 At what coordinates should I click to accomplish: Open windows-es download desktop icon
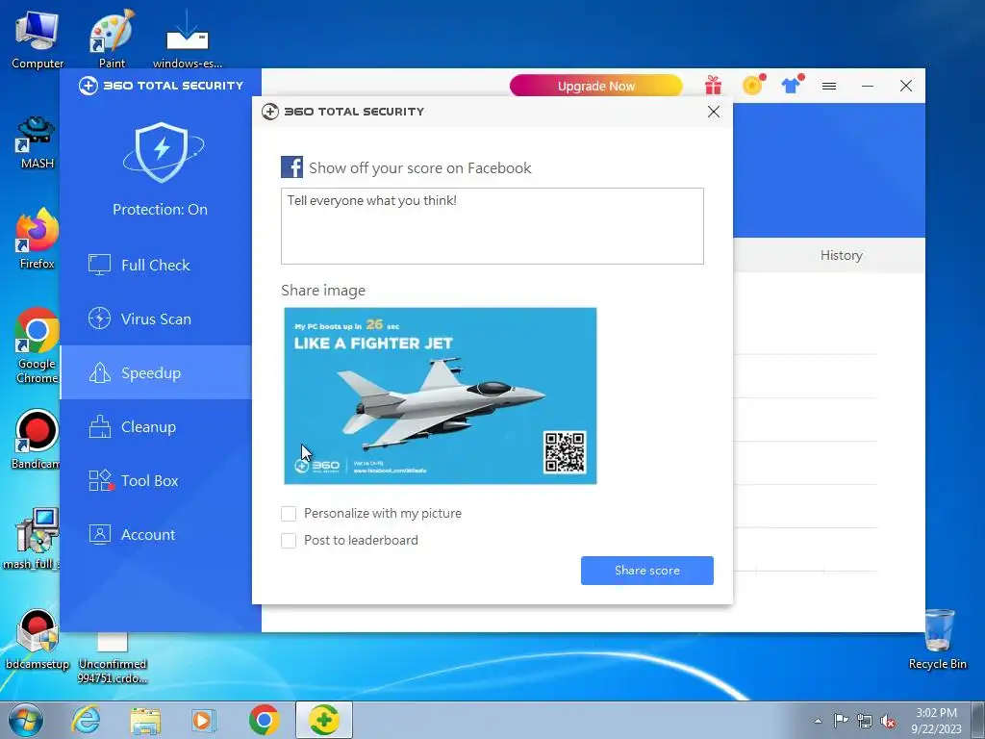188,39
